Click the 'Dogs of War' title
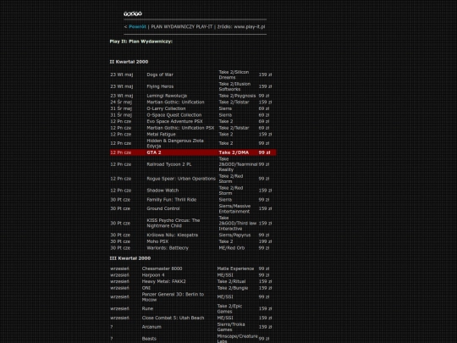This screenshot has height=343, width=457. (x=160, y=75)
